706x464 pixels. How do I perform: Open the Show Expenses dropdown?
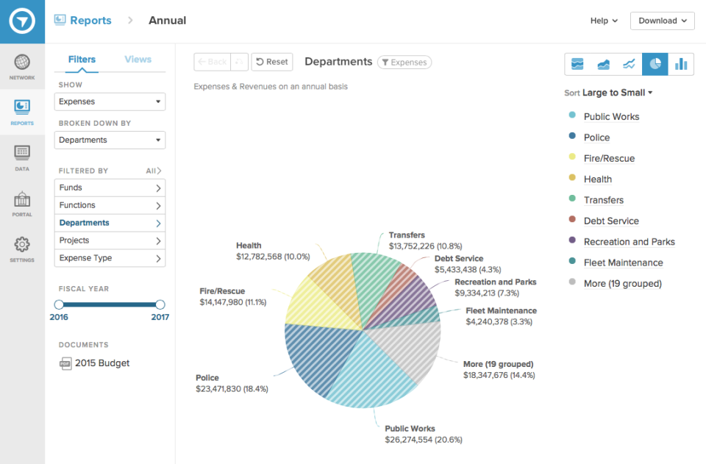[110, 101]
